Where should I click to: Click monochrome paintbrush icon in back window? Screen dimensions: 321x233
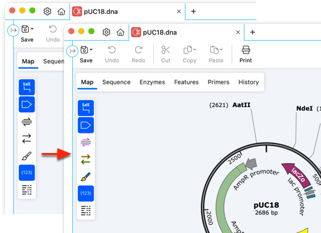click(27, 156)
